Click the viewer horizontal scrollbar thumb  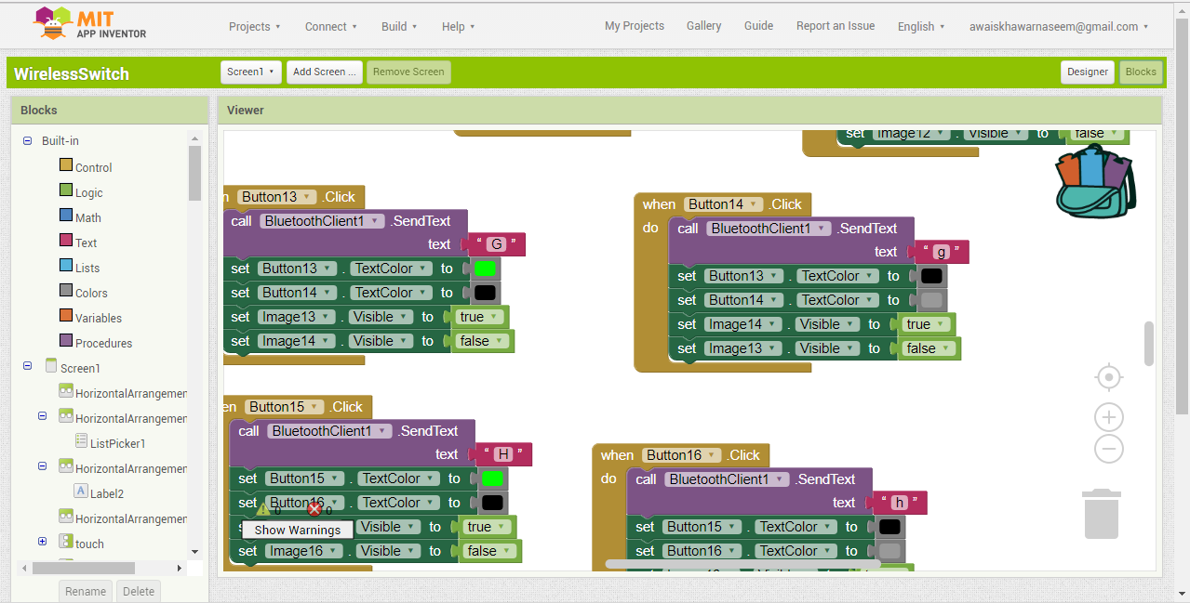[742, 563]
